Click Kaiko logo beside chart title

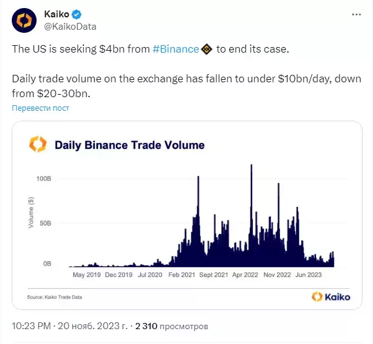point(38,144)
